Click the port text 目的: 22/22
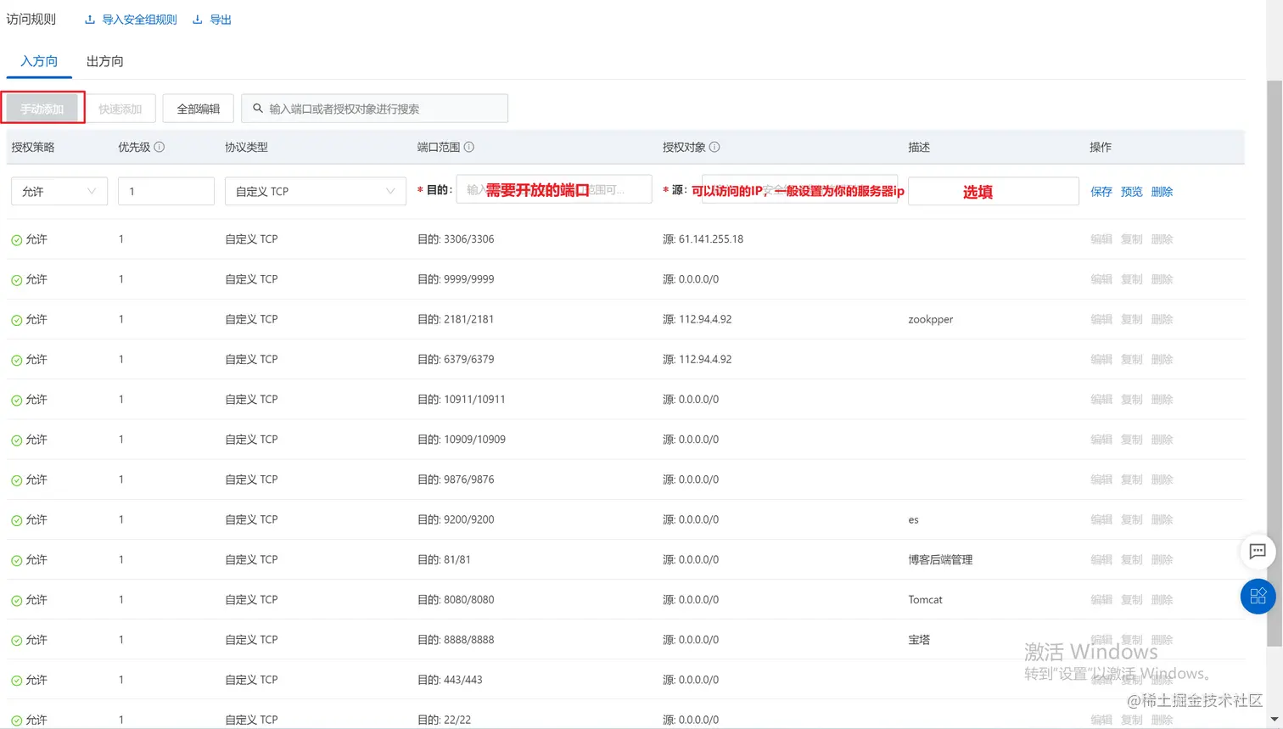The height and width of the screenshot is (729, 1283). pos(444,720)
